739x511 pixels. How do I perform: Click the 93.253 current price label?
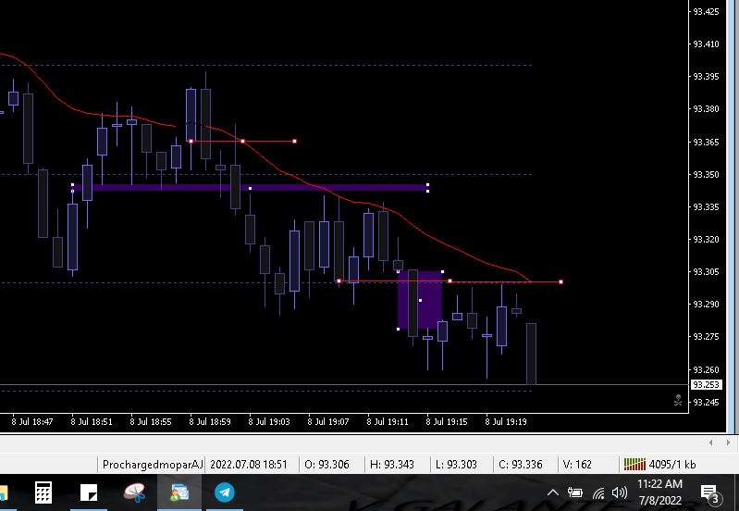click(x=706, y=384)
